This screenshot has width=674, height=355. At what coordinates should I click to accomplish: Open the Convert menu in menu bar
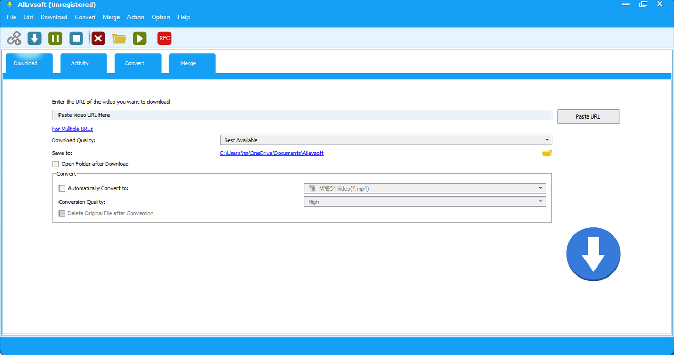point(85,17)
